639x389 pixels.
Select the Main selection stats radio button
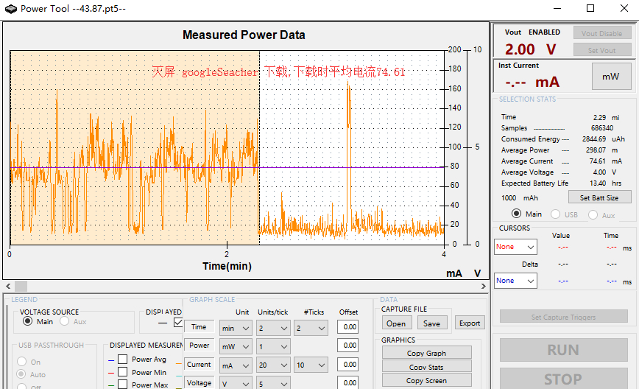tap(516, 214)
